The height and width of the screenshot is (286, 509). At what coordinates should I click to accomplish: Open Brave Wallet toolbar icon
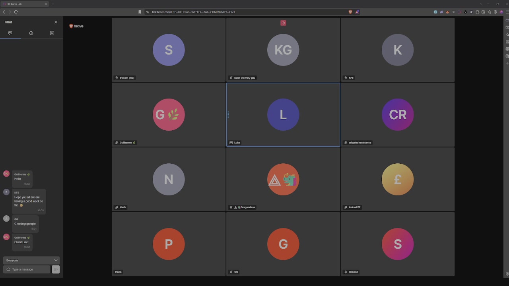(x=483, y=12)
